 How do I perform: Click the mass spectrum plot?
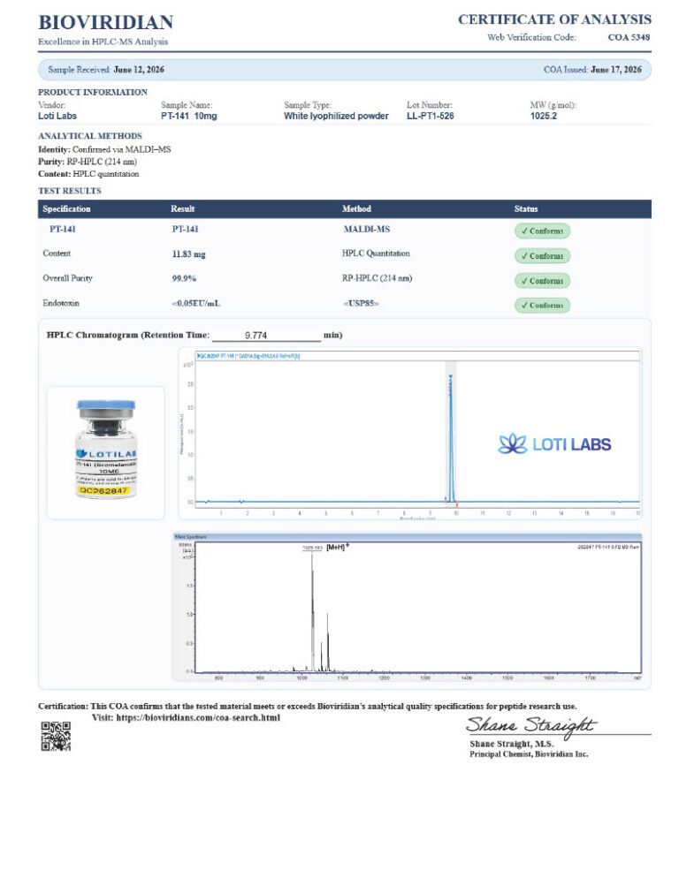tap(408, 607)
